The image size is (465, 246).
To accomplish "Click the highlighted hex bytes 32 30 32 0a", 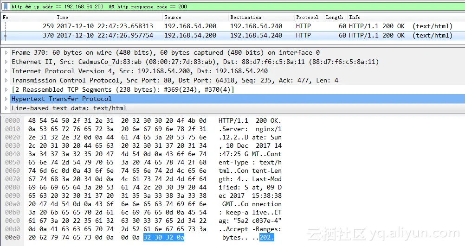I will (164, 237).
